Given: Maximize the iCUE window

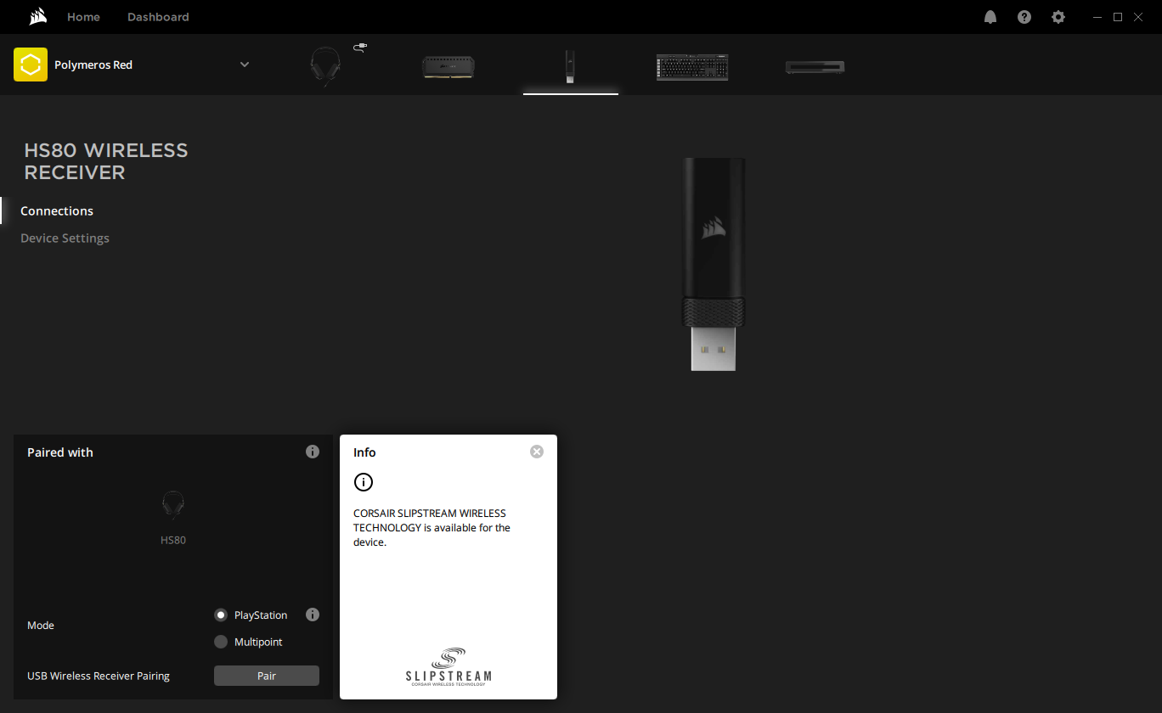Looking at the screenshot, I should [x=1118, y=17].
